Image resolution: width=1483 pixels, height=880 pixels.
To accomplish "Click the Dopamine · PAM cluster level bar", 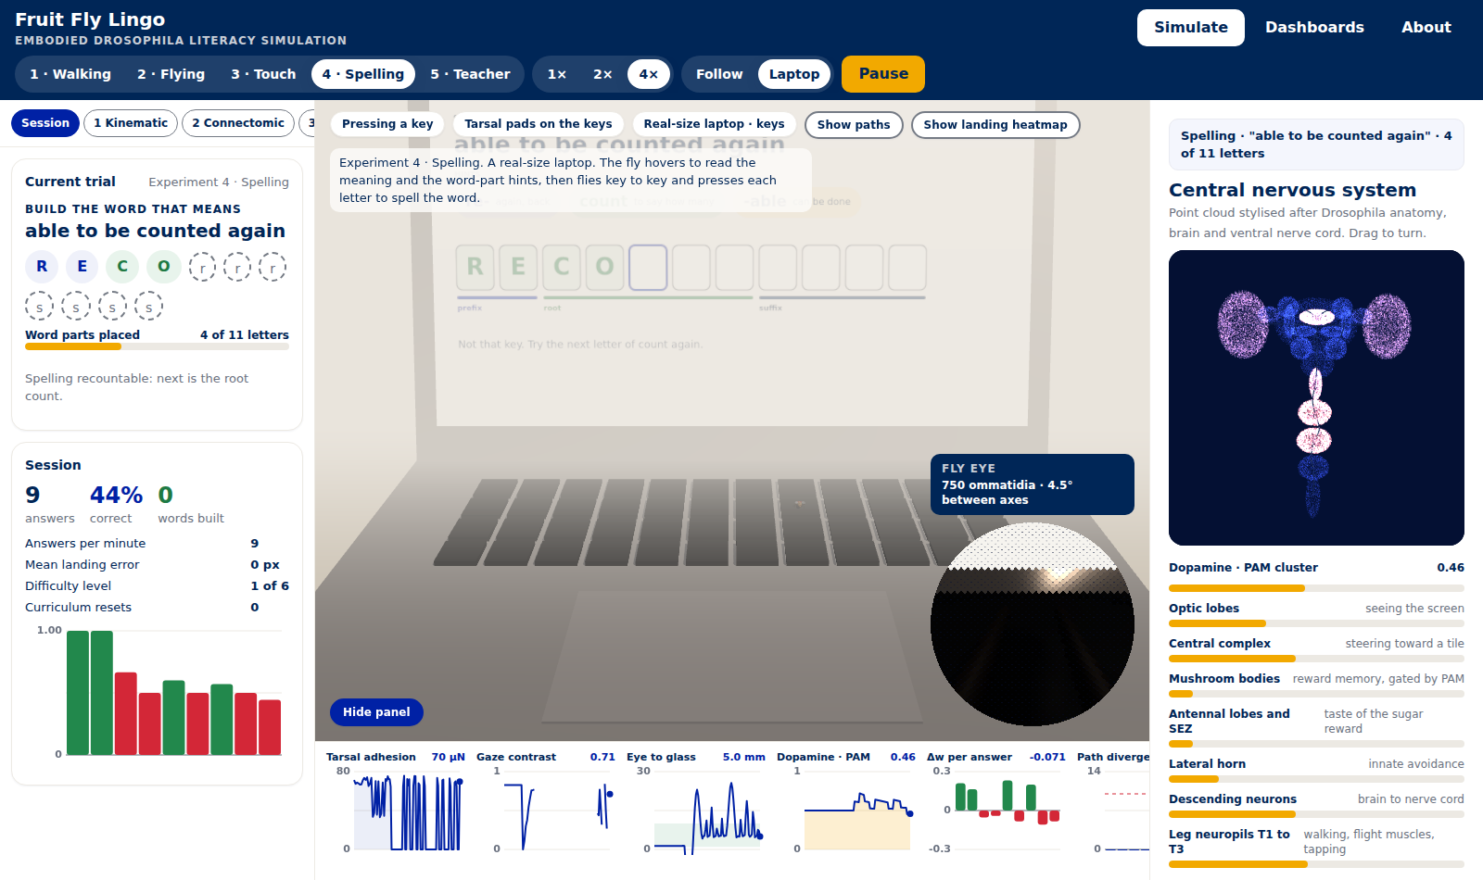I will click(x=1316, y=588).
